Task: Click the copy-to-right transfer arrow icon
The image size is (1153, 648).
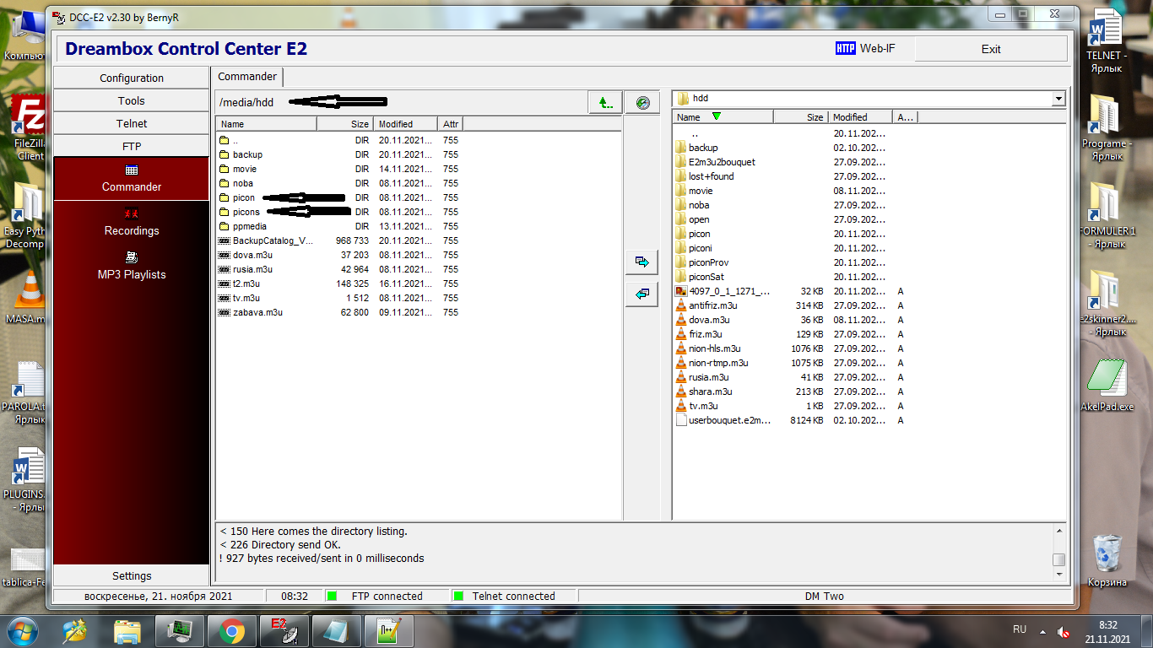Action: pos(641,262)
